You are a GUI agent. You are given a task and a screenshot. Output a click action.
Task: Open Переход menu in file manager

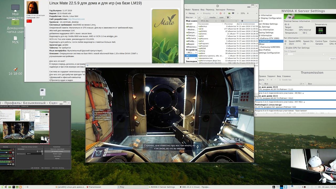pos(210,10)
